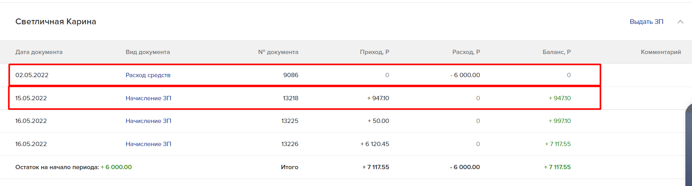The height and width of the screenshot is (186, 692).
Task: Select the Дата документа column header
Action: tap(39, 52)
